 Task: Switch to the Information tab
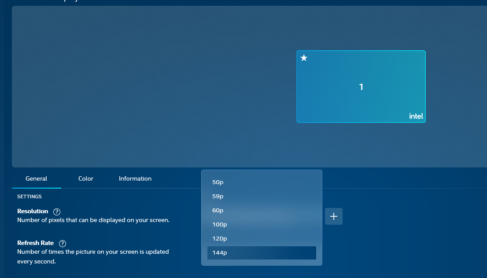click(x=135, y=178)
